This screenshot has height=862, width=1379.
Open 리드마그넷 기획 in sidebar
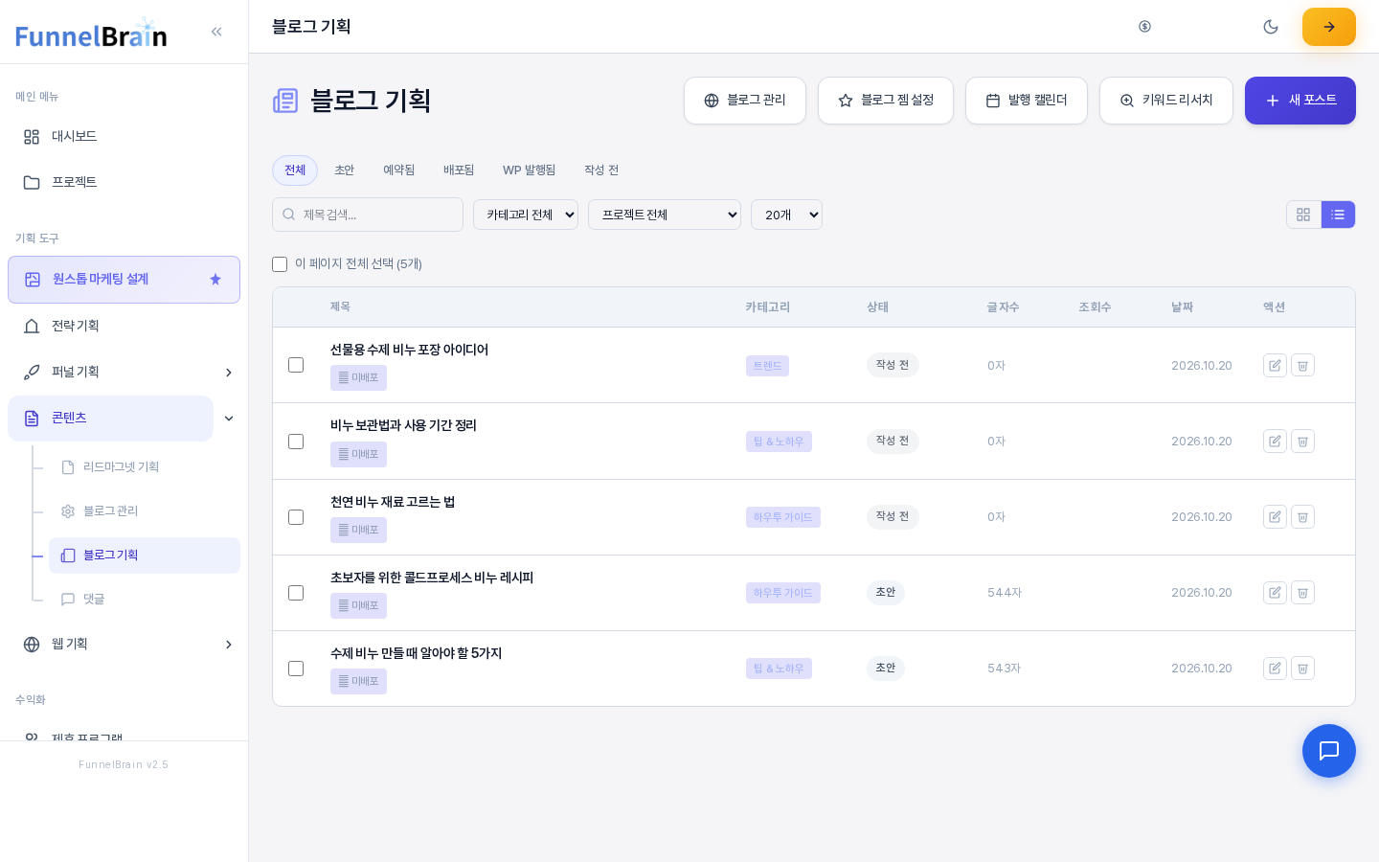click(x=145, y=467)
